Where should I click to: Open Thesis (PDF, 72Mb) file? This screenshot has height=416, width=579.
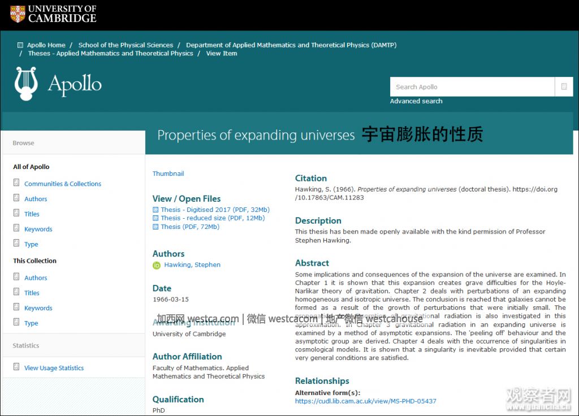click(189, 227)
